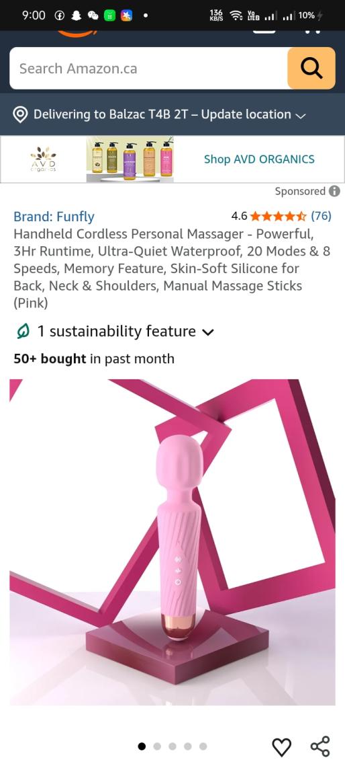Tap the green leaf sustainability icon
345x768 pixels.
22,332
